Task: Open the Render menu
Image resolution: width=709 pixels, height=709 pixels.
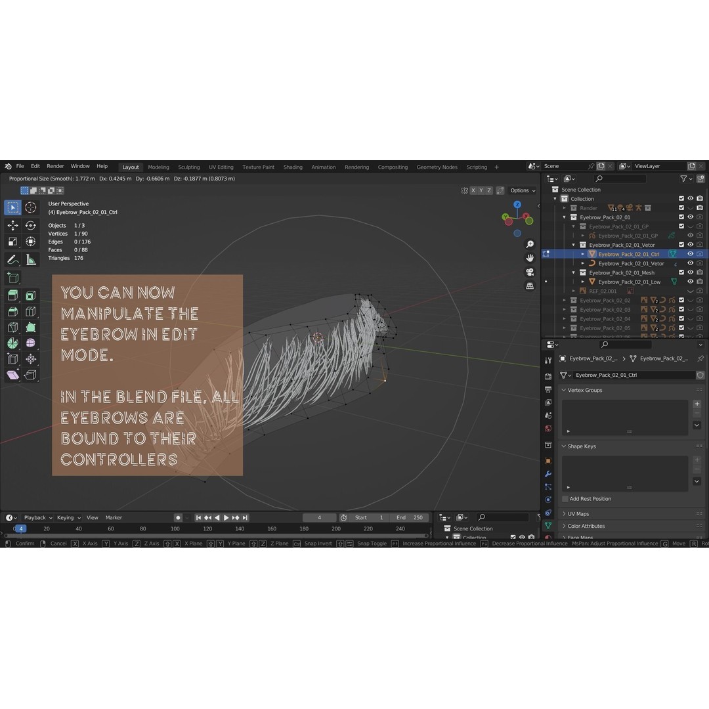Action: click(55, 166)
